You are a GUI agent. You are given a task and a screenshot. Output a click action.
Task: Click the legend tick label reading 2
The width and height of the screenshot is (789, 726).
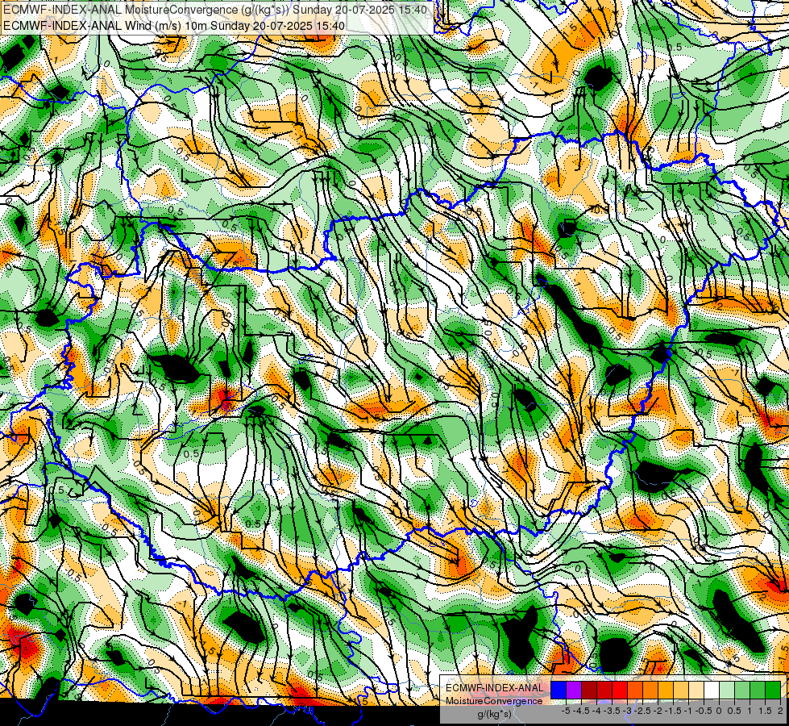[780, 711]
